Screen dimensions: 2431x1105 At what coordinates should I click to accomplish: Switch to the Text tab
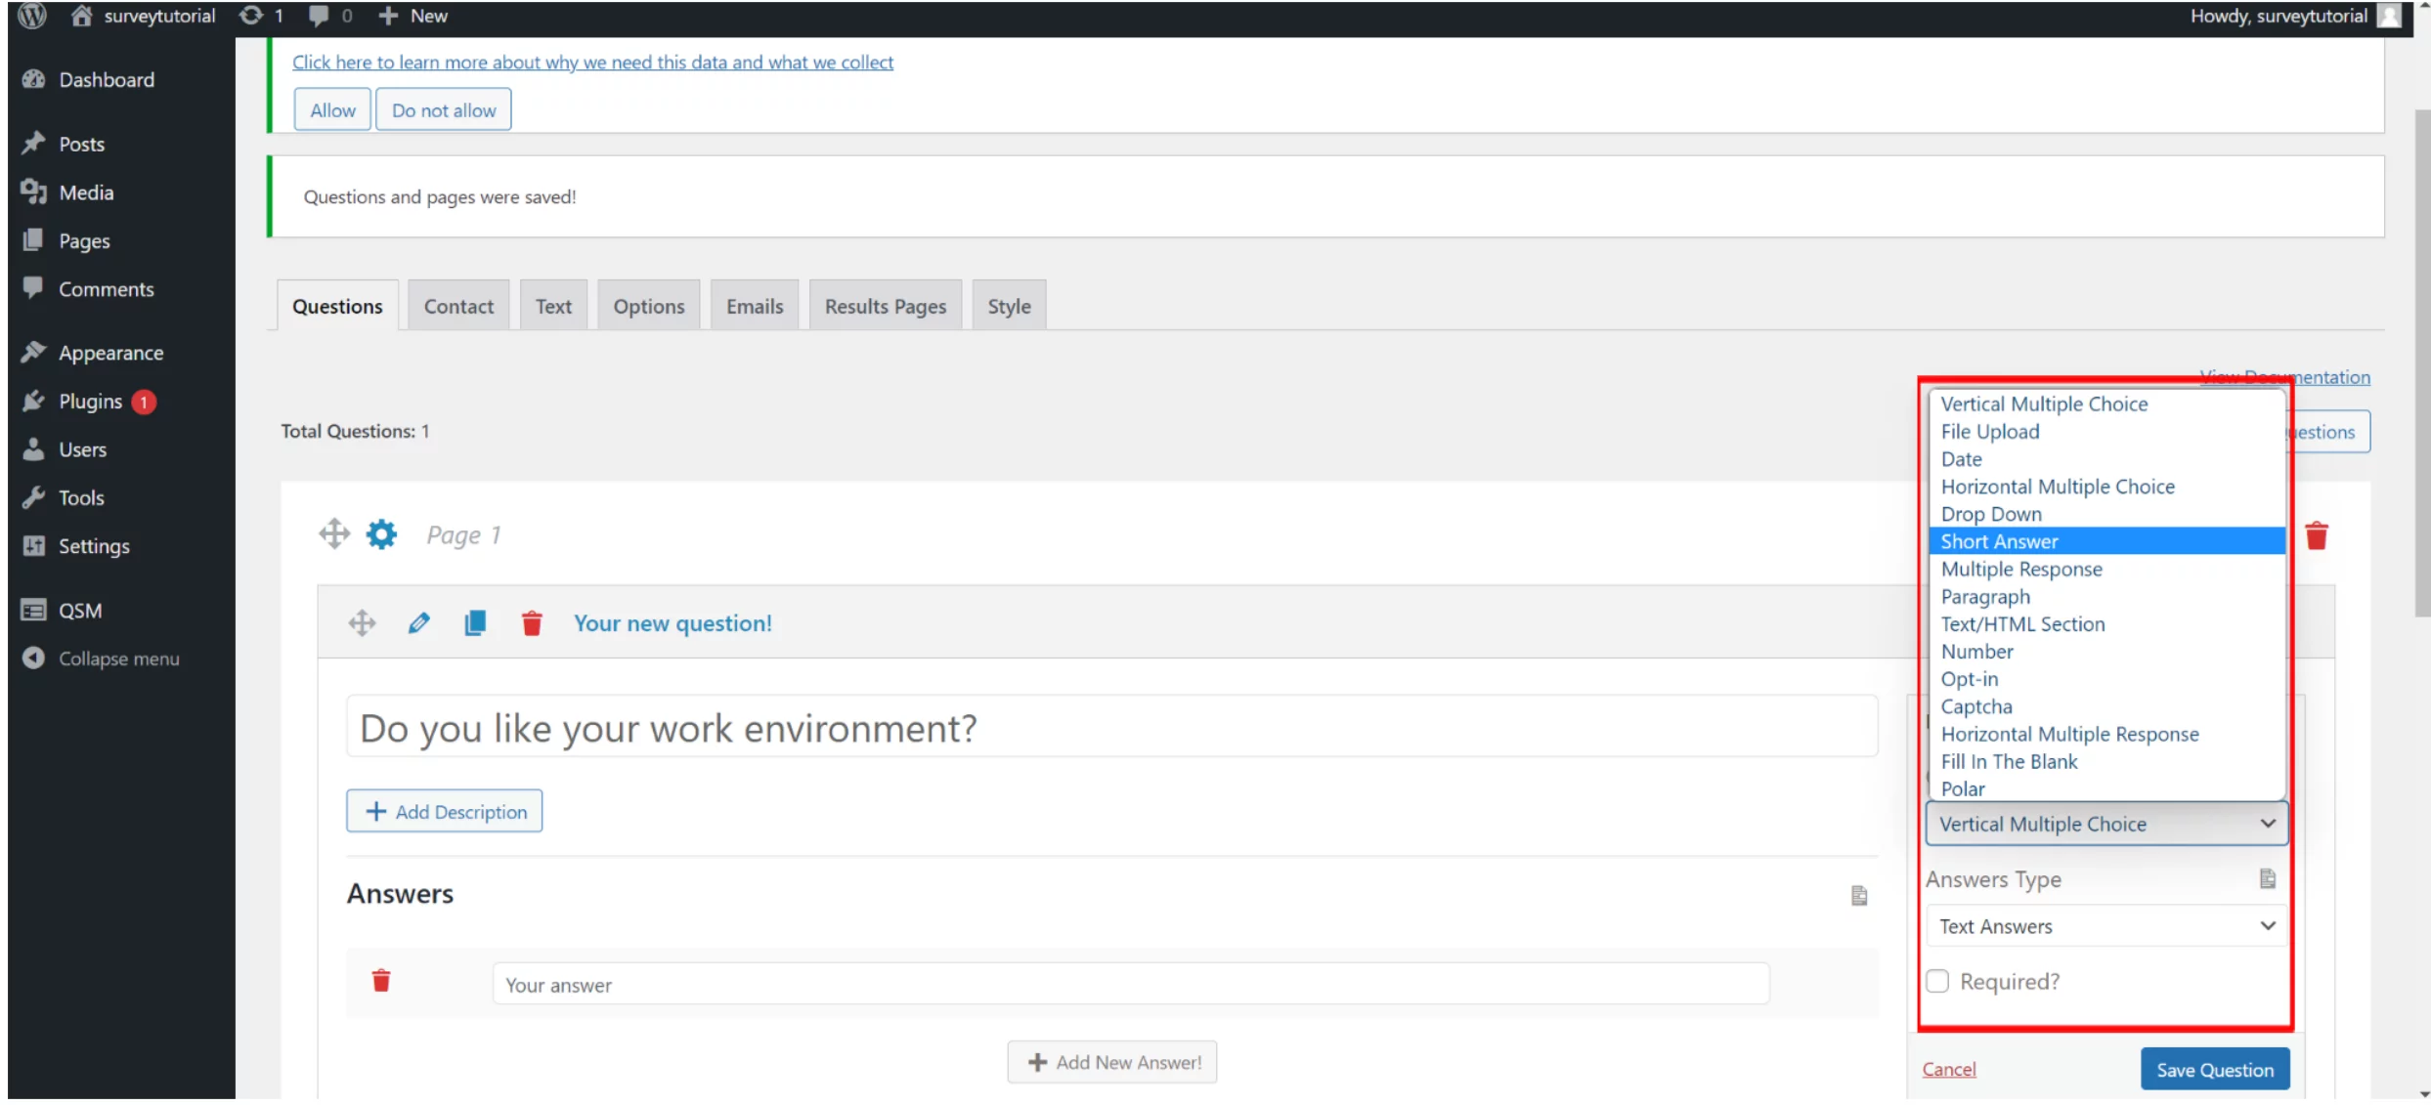pos(553,306)
